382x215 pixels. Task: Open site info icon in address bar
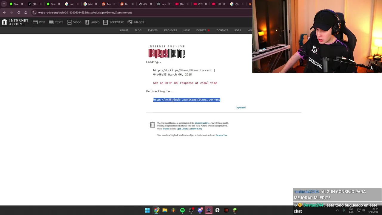tap(34, 13)
